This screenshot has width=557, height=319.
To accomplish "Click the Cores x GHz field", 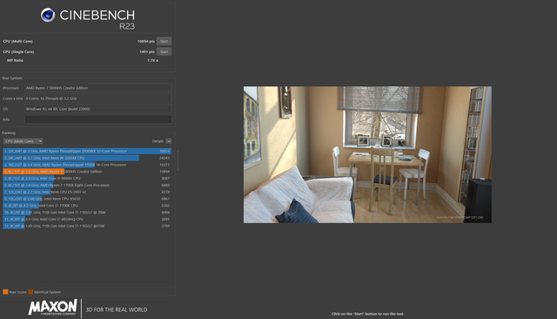I will [98, 98].
